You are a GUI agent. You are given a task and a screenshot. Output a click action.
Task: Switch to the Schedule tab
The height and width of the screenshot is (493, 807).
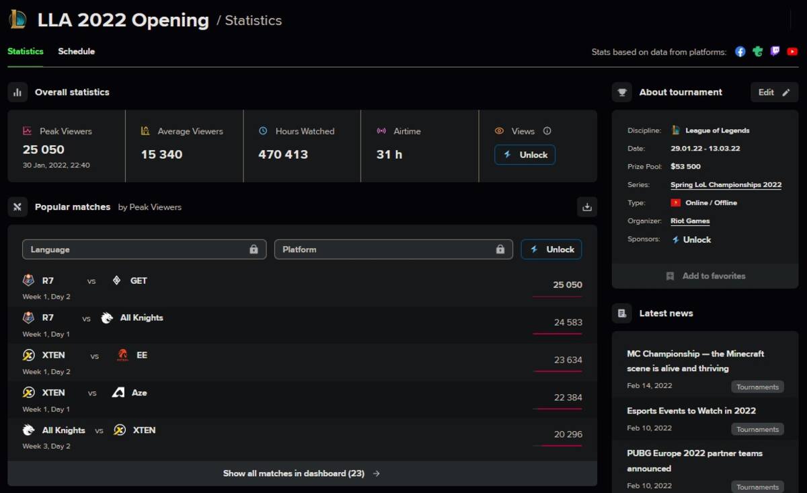pos(77,52)
